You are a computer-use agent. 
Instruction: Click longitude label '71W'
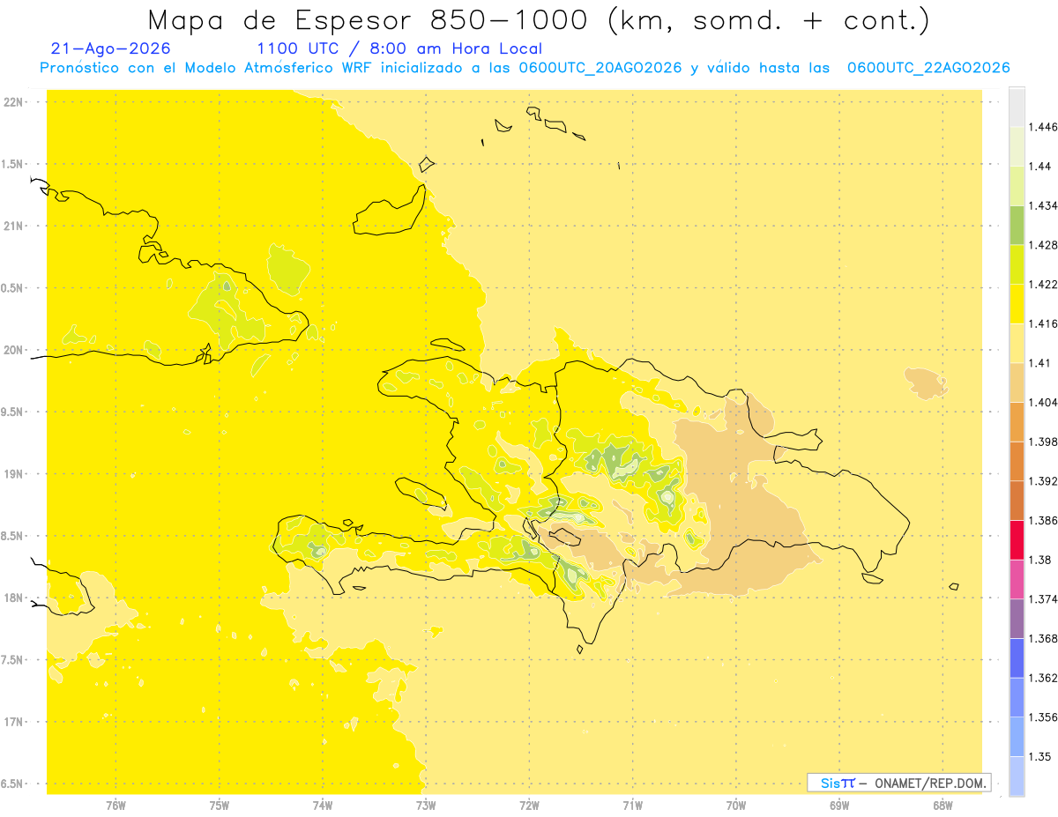pyautogui.click(x=632, y=806)
